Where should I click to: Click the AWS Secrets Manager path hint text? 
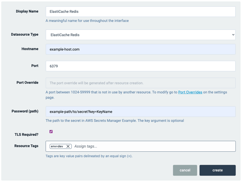115,120
